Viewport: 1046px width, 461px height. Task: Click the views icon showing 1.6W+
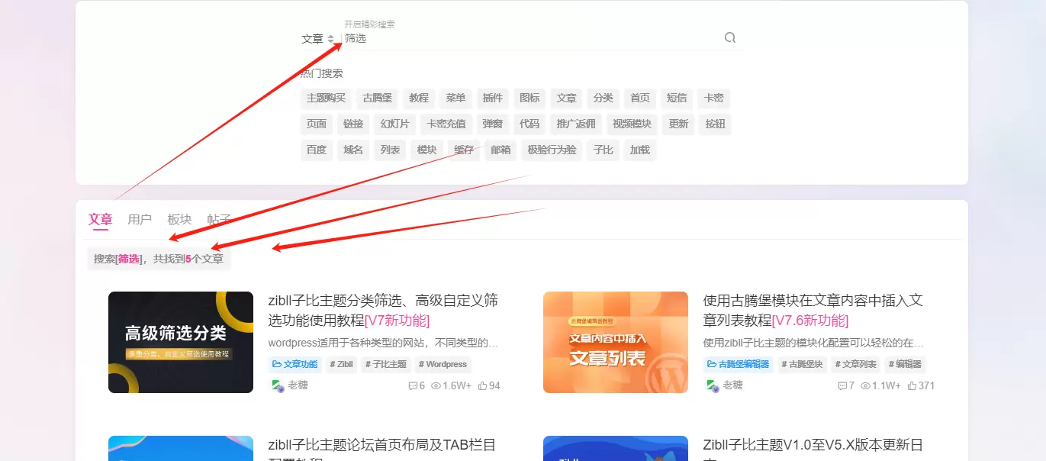pyautogui.click(x=436, y=386)
